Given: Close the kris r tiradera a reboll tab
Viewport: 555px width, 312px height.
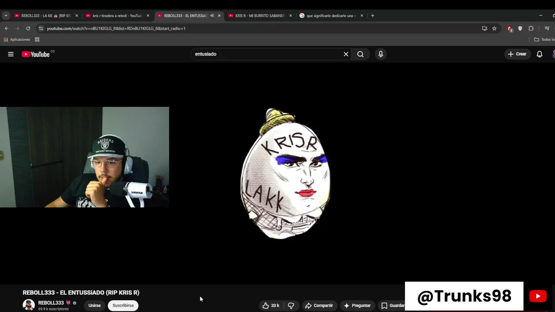Looking at the screenshot, I should 148,16.
